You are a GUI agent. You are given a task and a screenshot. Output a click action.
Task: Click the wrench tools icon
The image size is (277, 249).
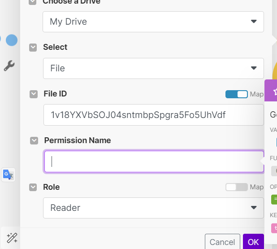[9, 66]
